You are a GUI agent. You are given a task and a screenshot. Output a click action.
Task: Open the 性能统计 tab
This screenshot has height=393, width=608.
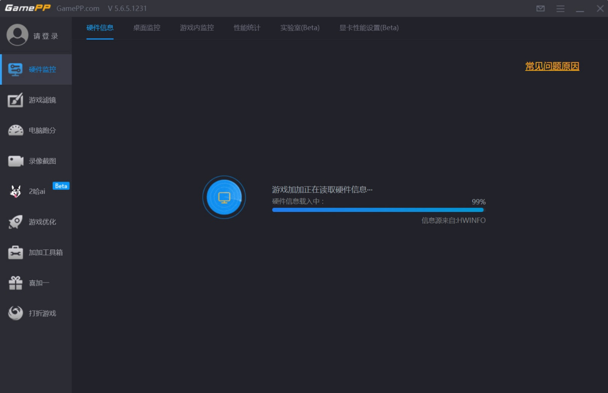click(x=247, y=28)
